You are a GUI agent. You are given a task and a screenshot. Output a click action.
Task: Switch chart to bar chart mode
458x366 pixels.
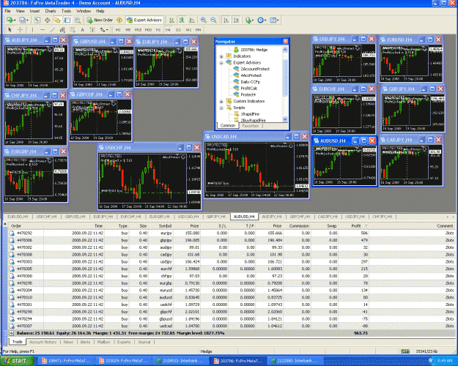[171, 20]
